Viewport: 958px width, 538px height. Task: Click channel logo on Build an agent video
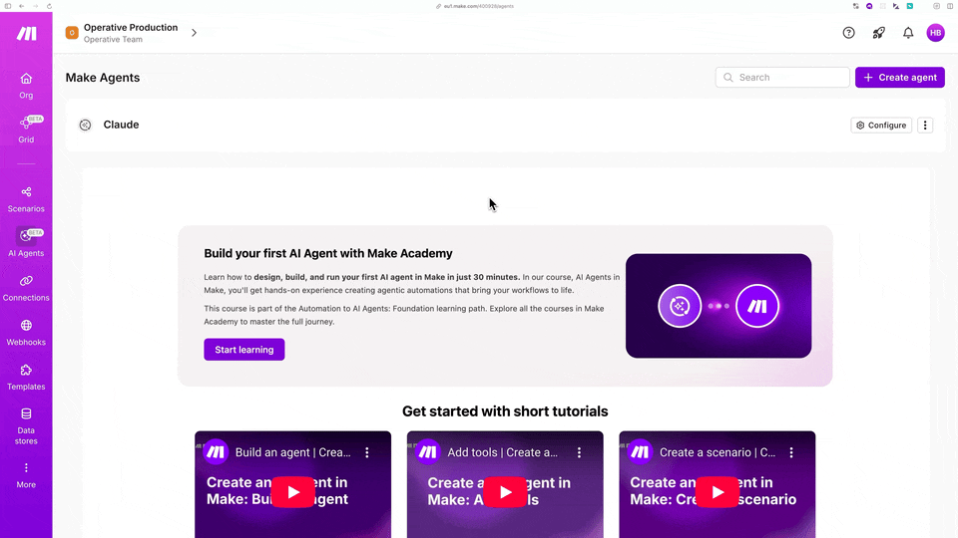click(216, 452)
